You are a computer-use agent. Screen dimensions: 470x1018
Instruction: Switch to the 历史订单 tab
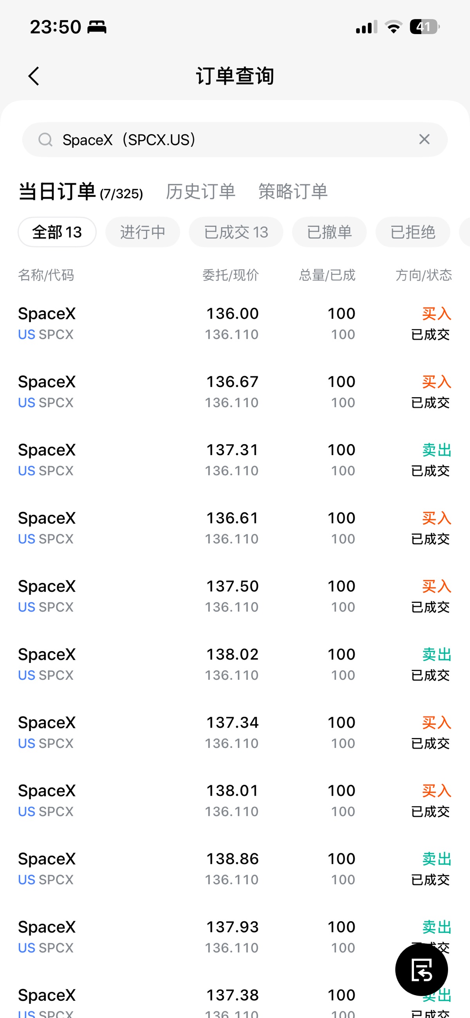[201, 192]
